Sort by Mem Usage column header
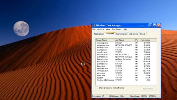177x100 pixels. tap(145, 40)
